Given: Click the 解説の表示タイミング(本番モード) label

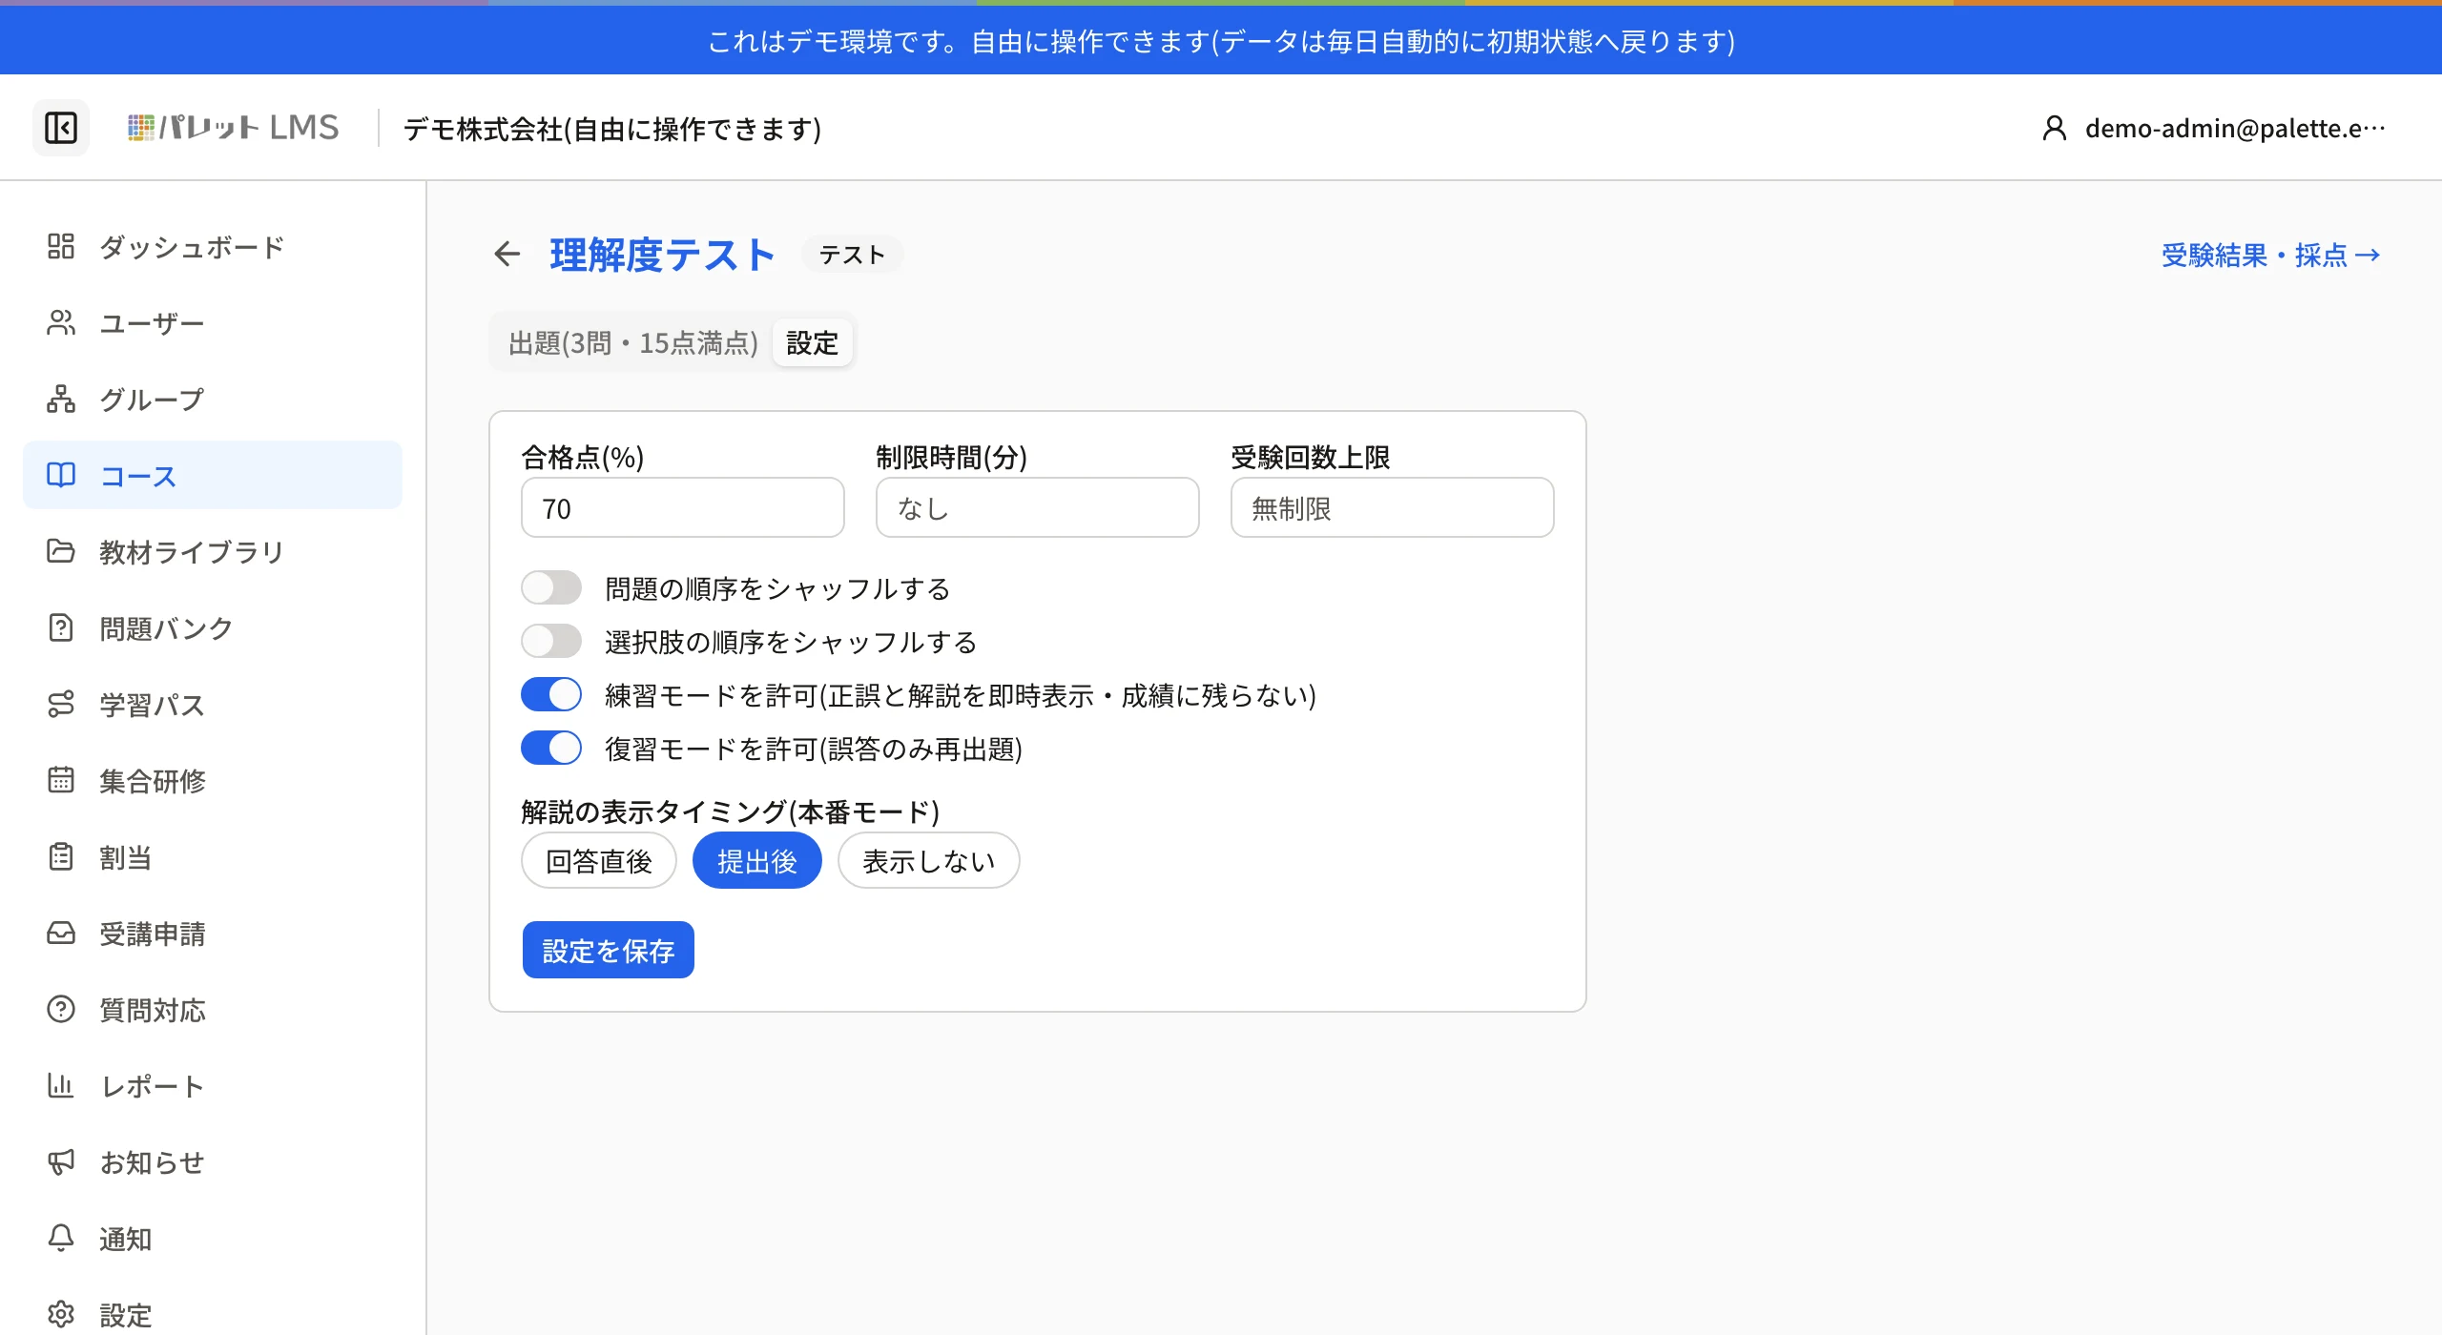Looking at the screenshot, I should [731, 811].
